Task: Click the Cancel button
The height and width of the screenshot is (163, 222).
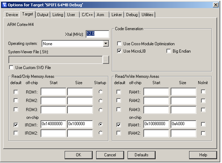Action: (x=110, y=155)
